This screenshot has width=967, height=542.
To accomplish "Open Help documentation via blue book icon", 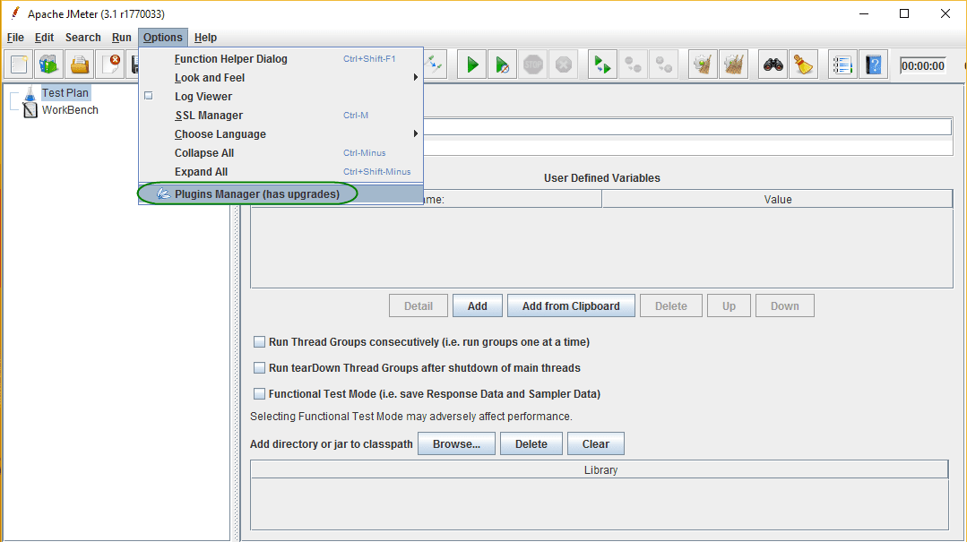I will point(872,64).
